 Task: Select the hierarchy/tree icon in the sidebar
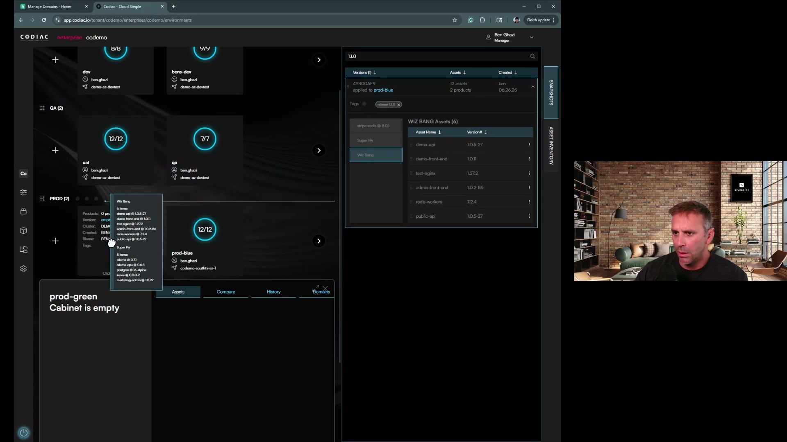[23, 249]
